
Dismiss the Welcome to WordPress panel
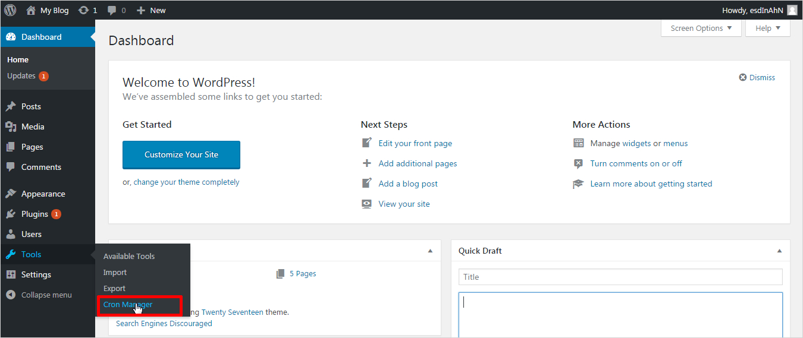757,77
